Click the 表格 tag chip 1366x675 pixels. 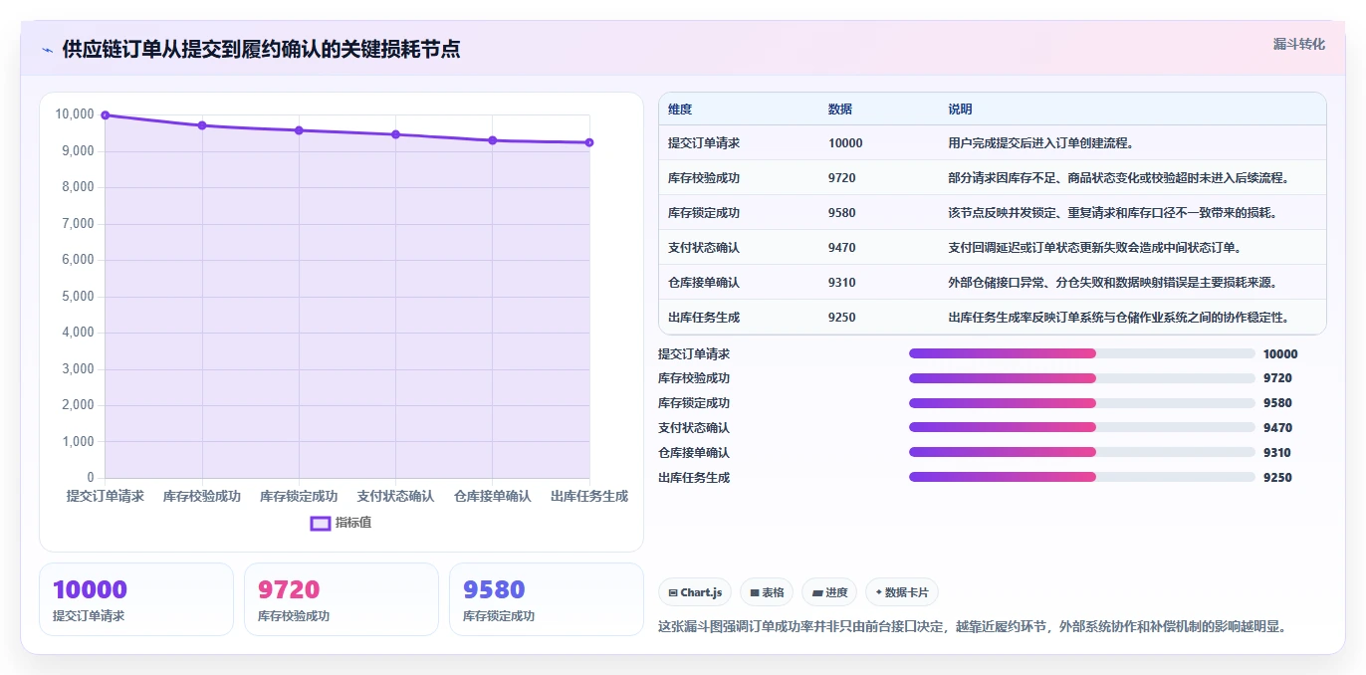[767, 592]
